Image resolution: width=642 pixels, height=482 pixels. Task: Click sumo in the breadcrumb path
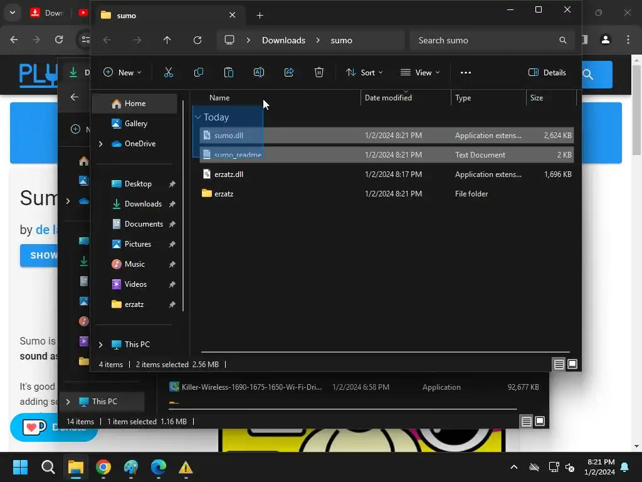pyautogui.click(x=342, y=40)
